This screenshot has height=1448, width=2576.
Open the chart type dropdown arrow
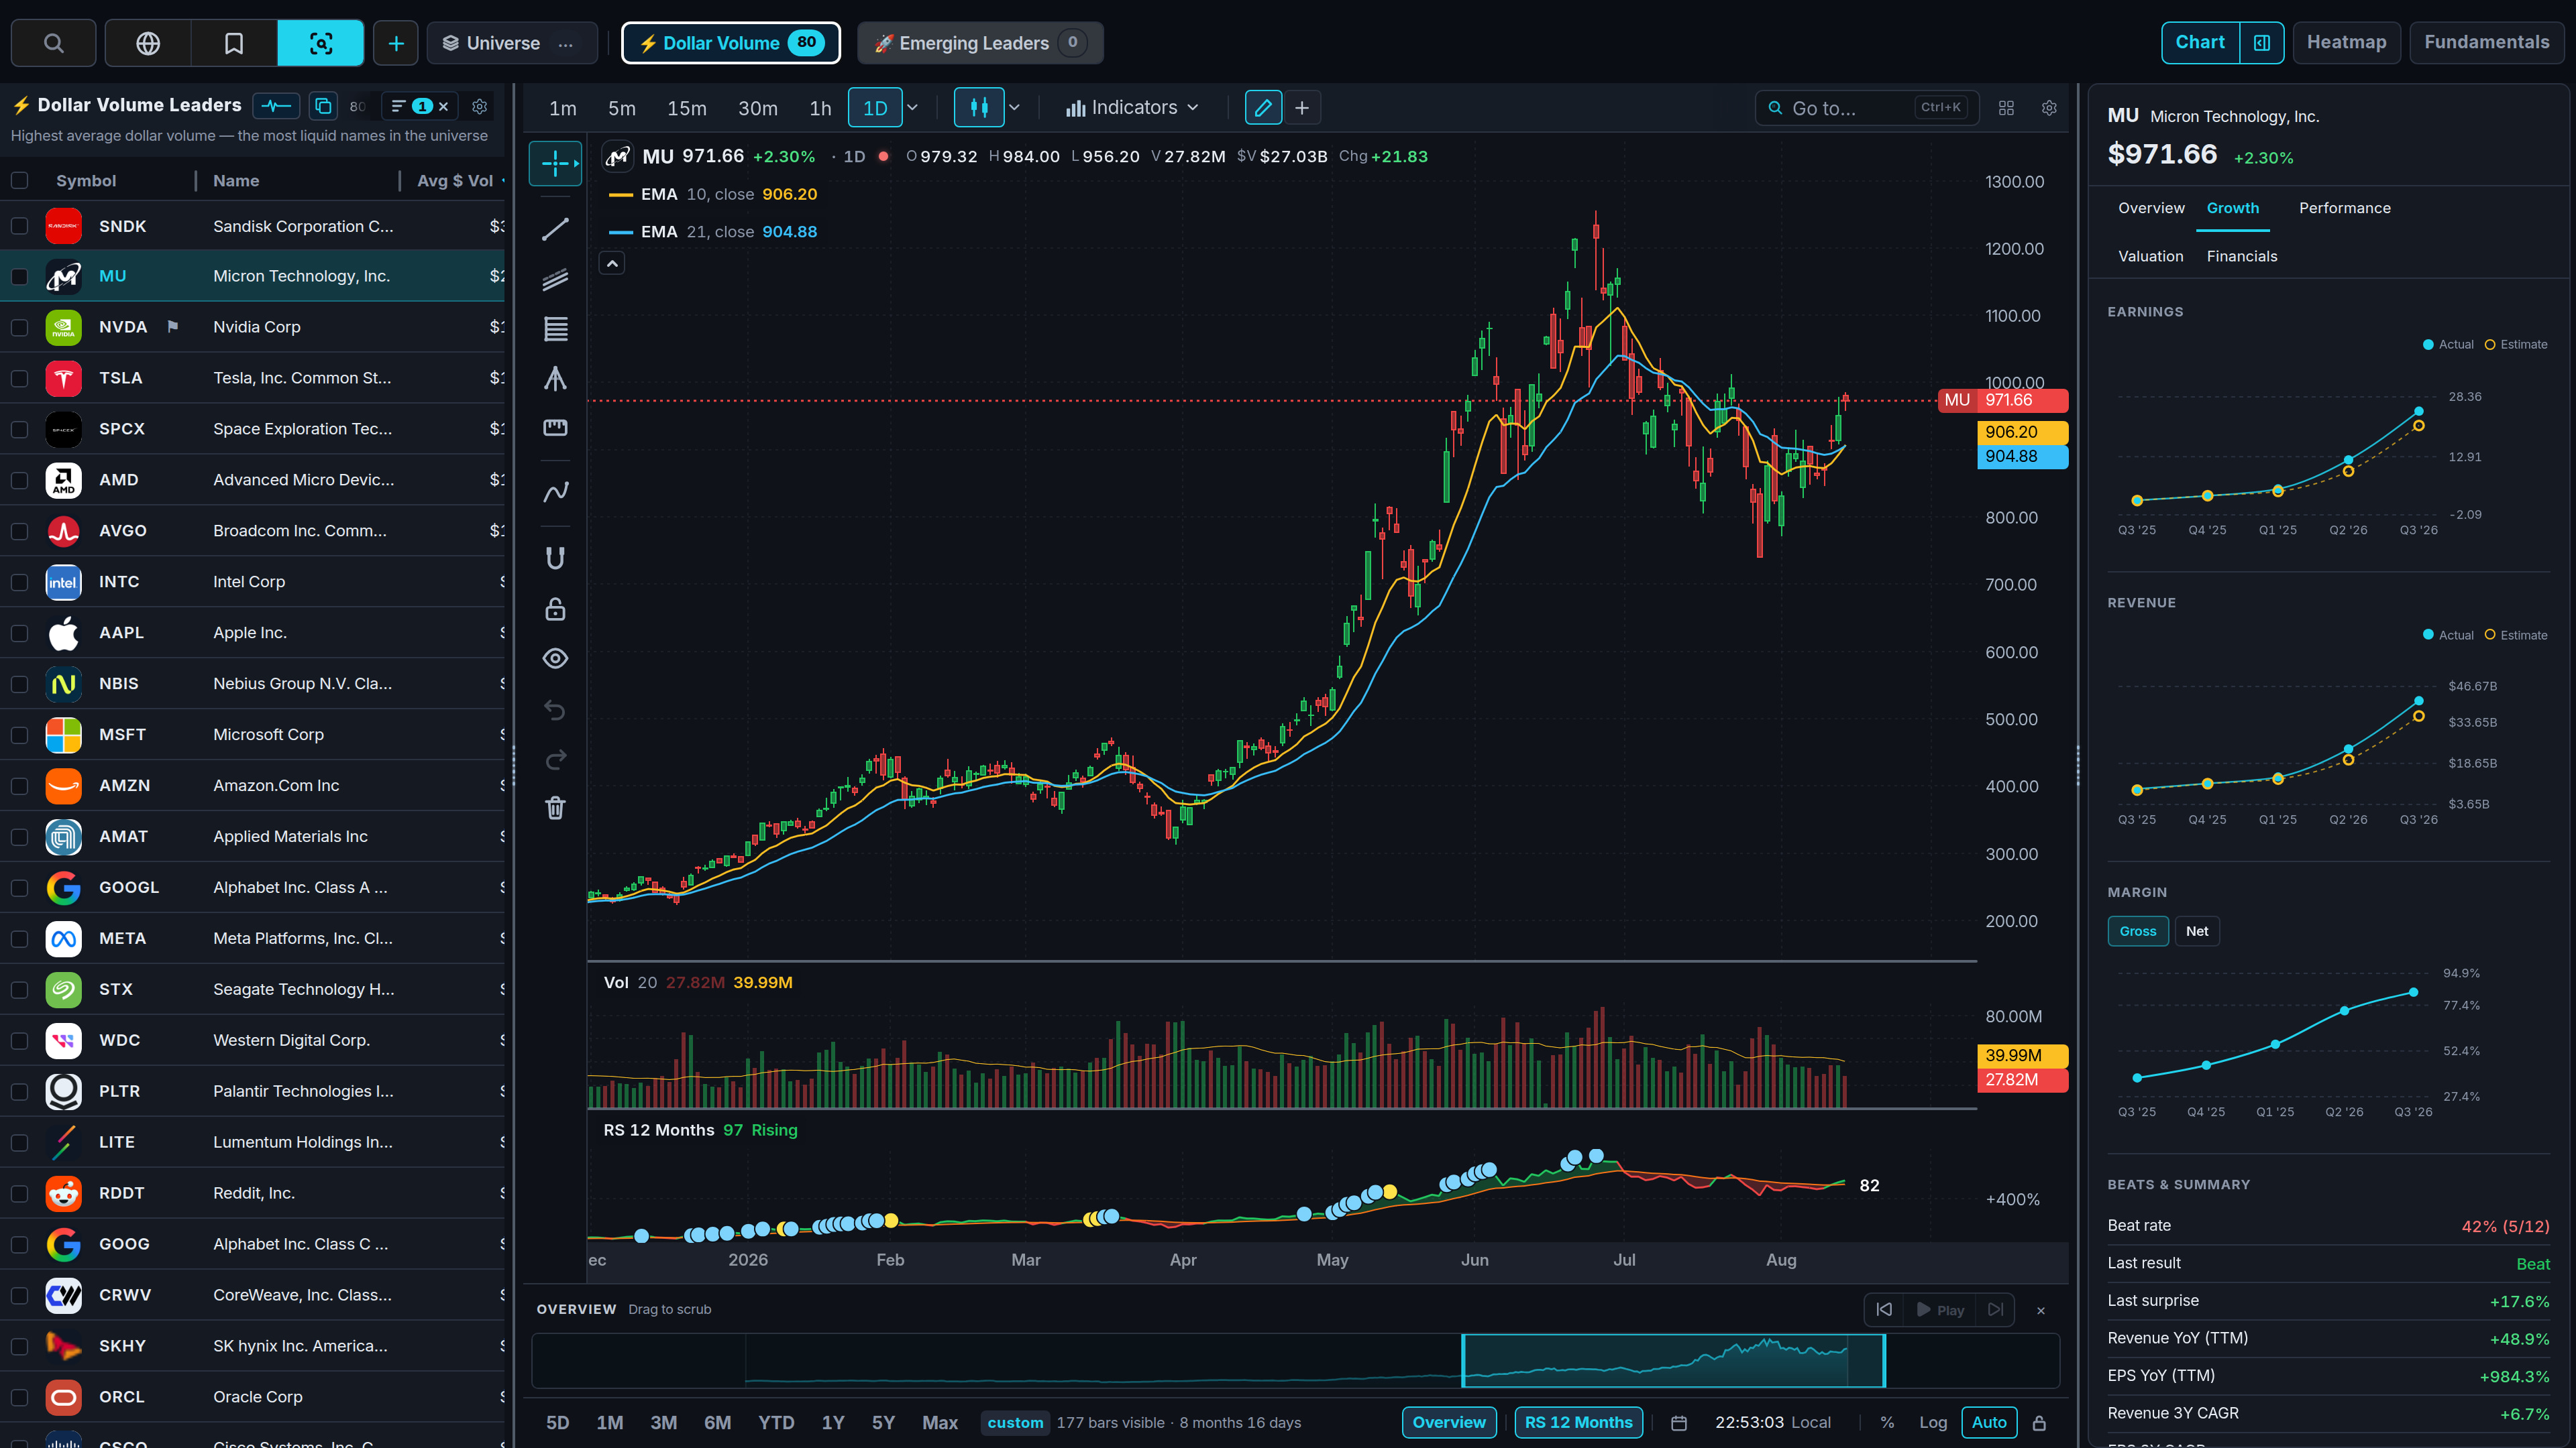(x=1014, y=108)
